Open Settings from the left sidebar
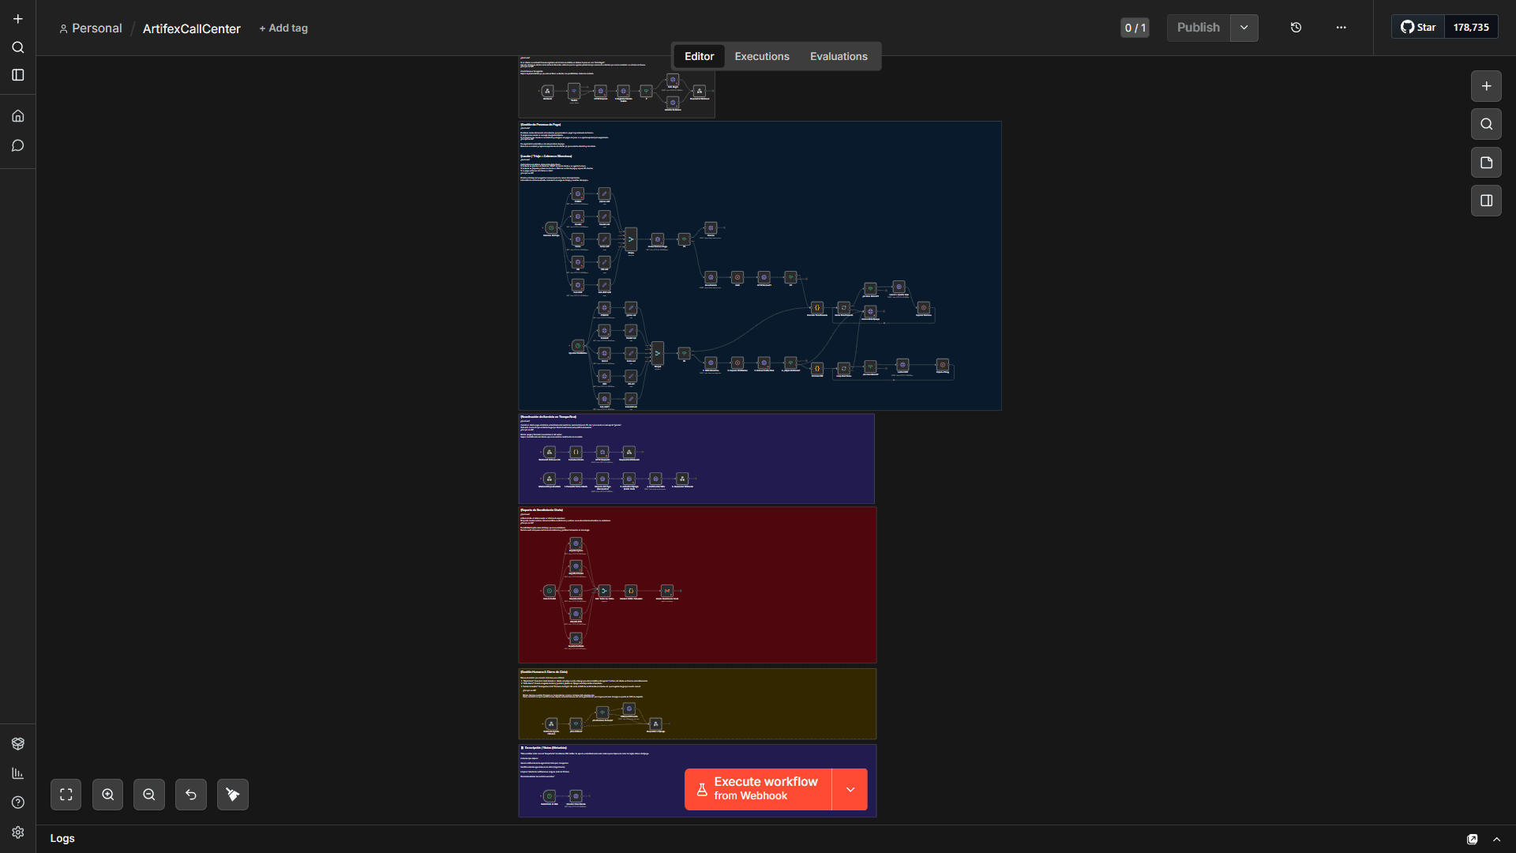1516x853 pixels. pos(17,832)
